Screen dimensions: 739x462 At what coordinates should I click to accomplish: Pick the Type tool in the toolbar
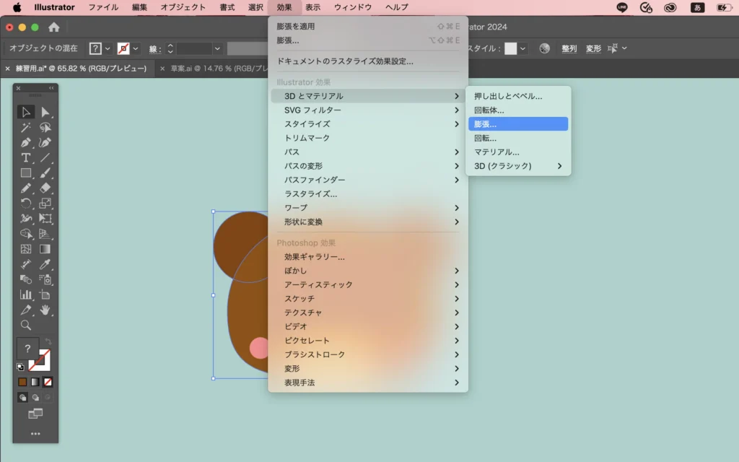(26, 157)
